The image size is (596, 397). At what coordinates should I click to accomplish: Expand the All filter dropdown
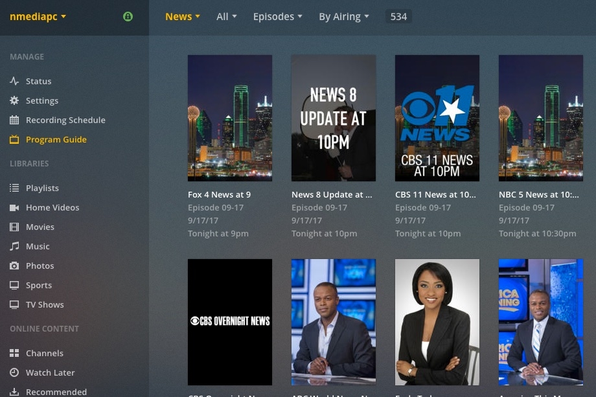tap(227, 16)
